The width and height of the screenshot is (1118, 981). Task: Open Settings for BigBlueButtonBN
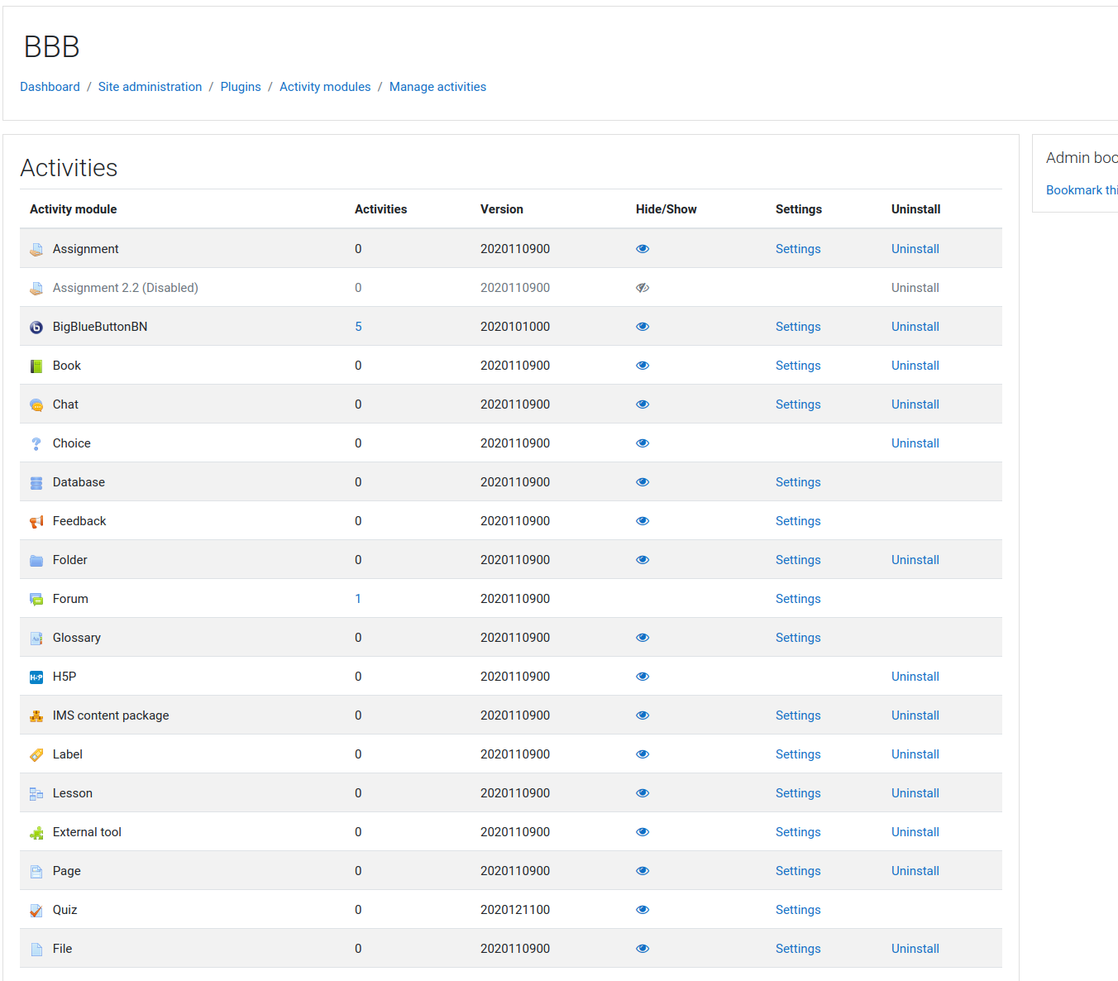click(x=798, y=327)
